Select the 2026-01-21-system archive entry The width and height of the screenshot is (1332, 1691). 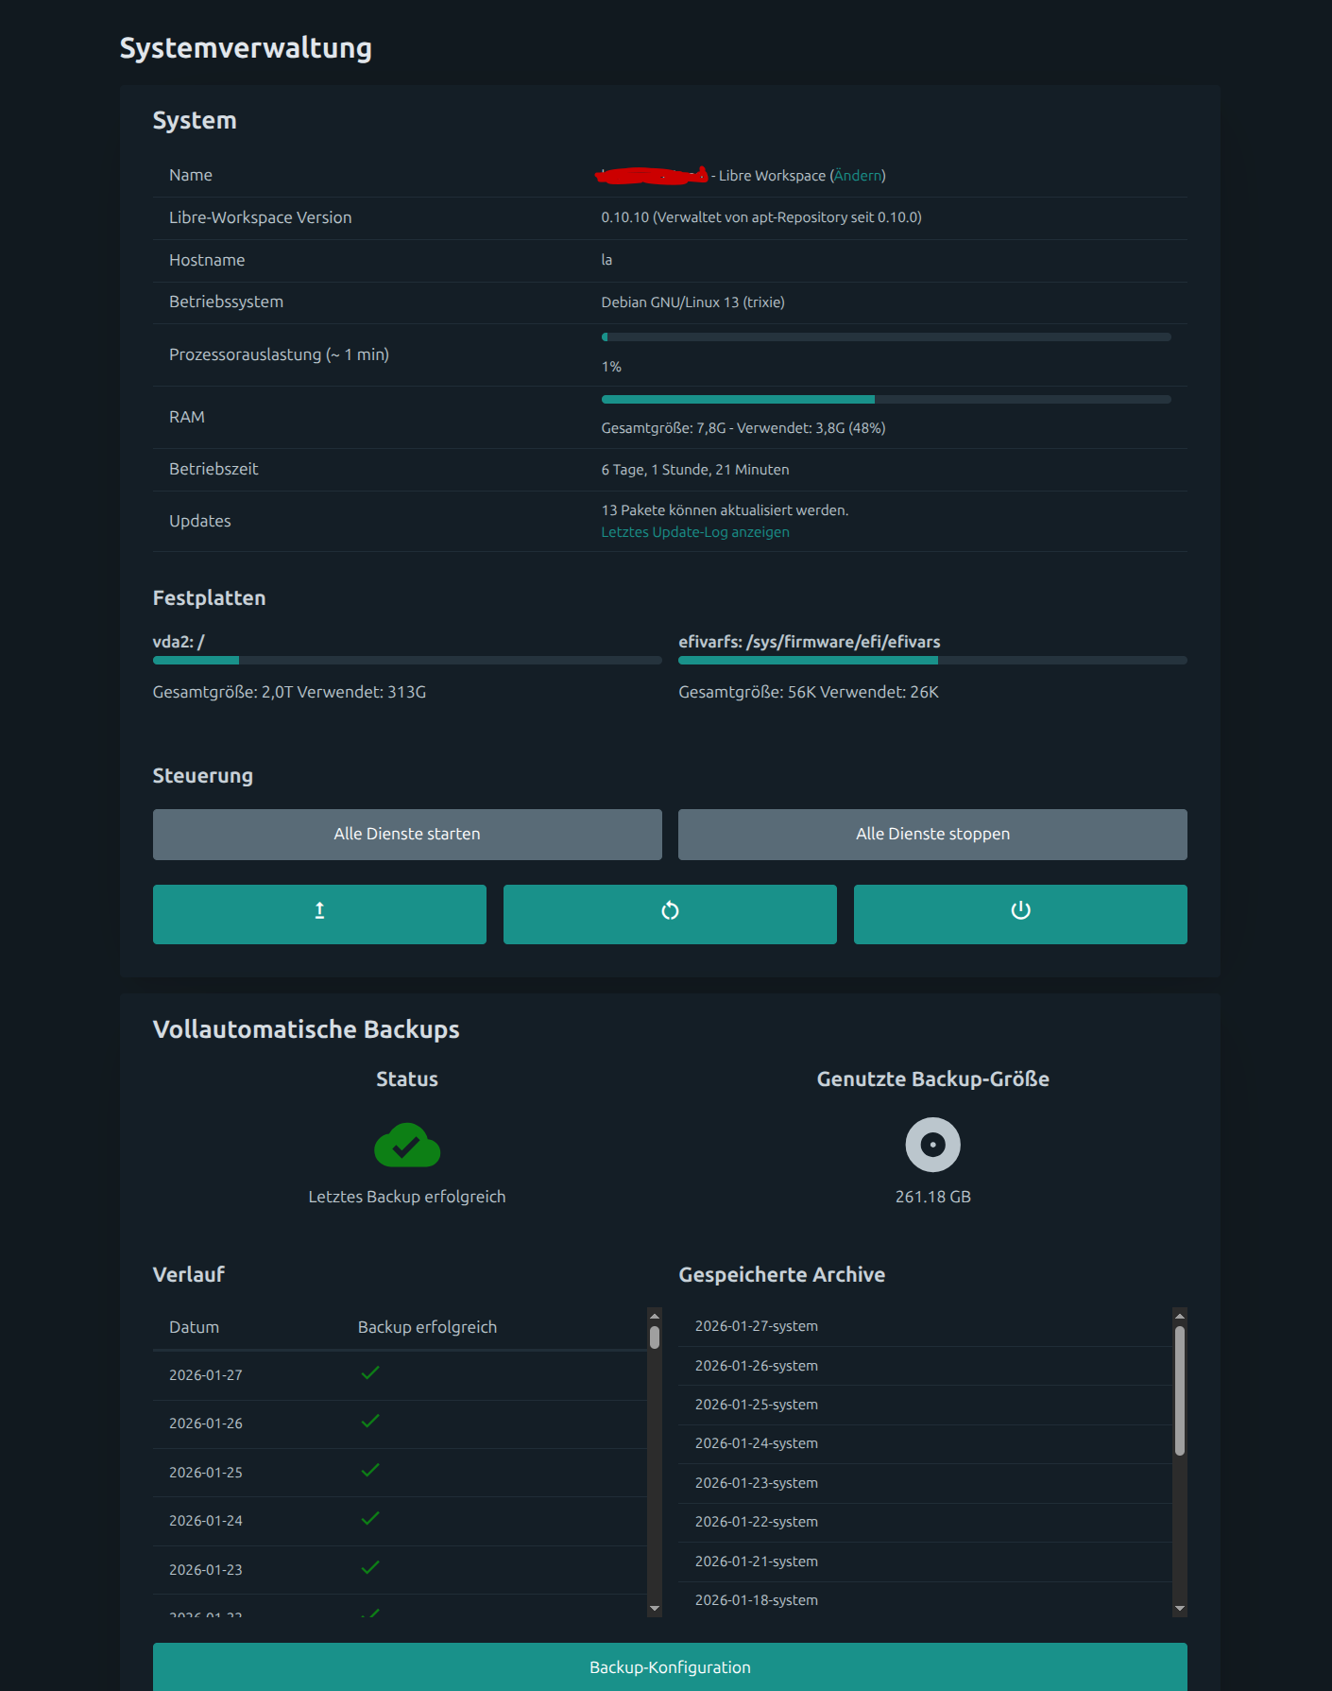757,1562
